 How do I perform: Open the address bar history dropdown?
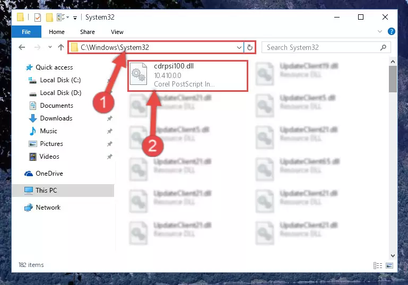pyautogui.click(x=239, y=48)
